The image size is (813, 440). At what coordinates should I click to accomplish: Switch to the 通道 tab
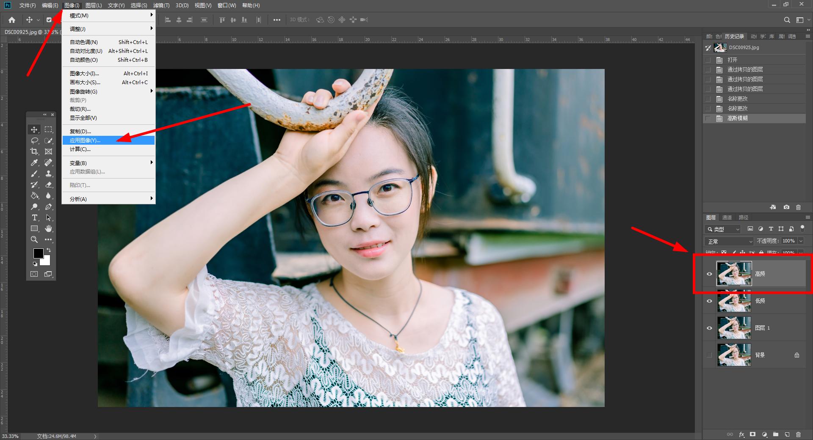coord(727,217)
